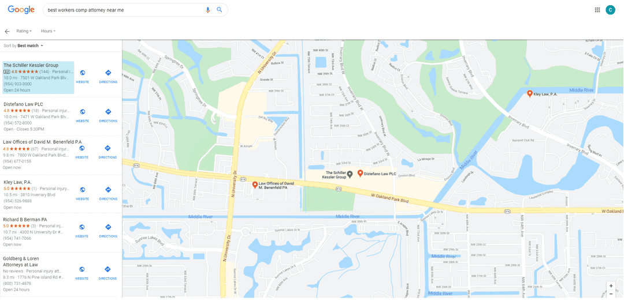Expand the Hours filter dropdown
The width and height of the screenshot is (624, 305).
pos(48,31)
